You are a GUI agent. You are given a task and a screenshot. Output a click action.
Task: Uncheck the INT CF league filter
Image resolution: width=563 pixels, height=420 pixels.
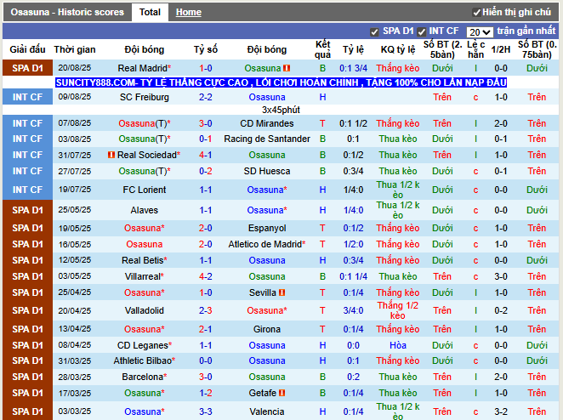pos(421,32)
